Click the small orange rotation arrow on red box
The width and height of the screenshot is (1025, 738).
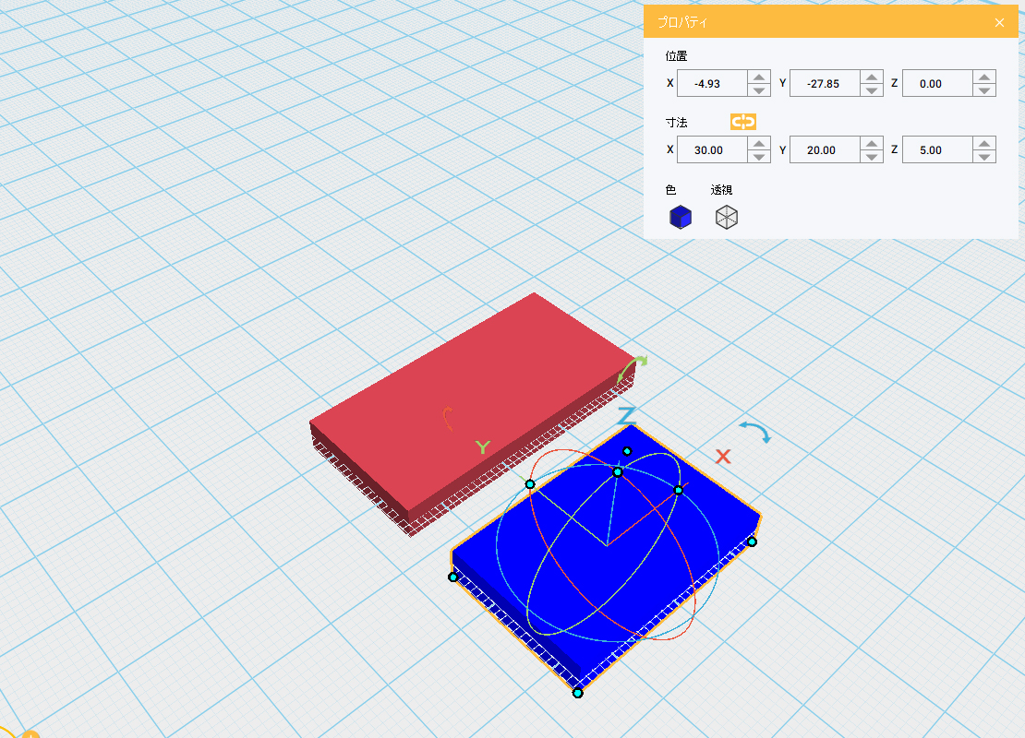pos(448,419)
